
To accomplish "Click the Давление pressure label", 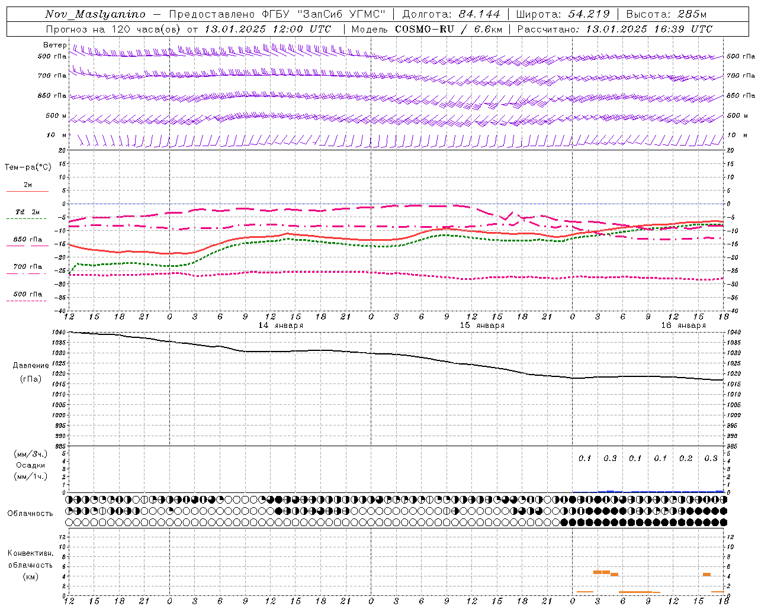I will (31, 366).
